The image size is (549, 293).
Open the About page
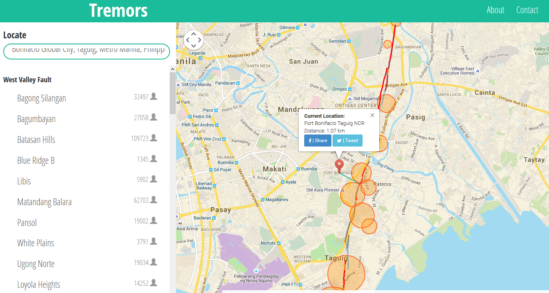pos(495,10)
